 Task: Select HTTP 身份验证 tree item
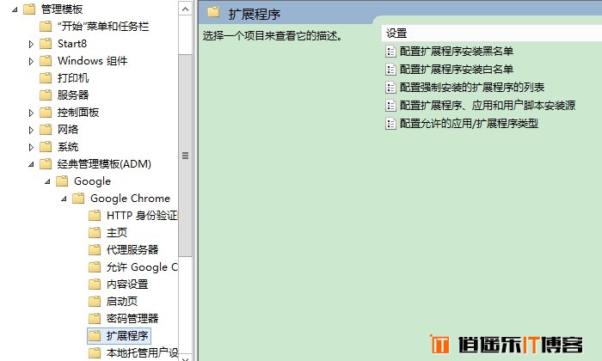(142, 216)
